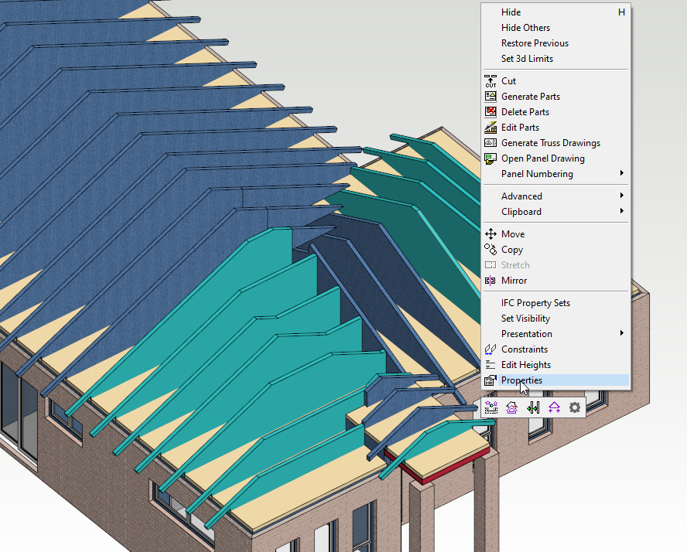Click the Generate Parts icon

point(490,97)
